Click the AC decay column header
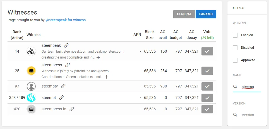 pos(192,35)
